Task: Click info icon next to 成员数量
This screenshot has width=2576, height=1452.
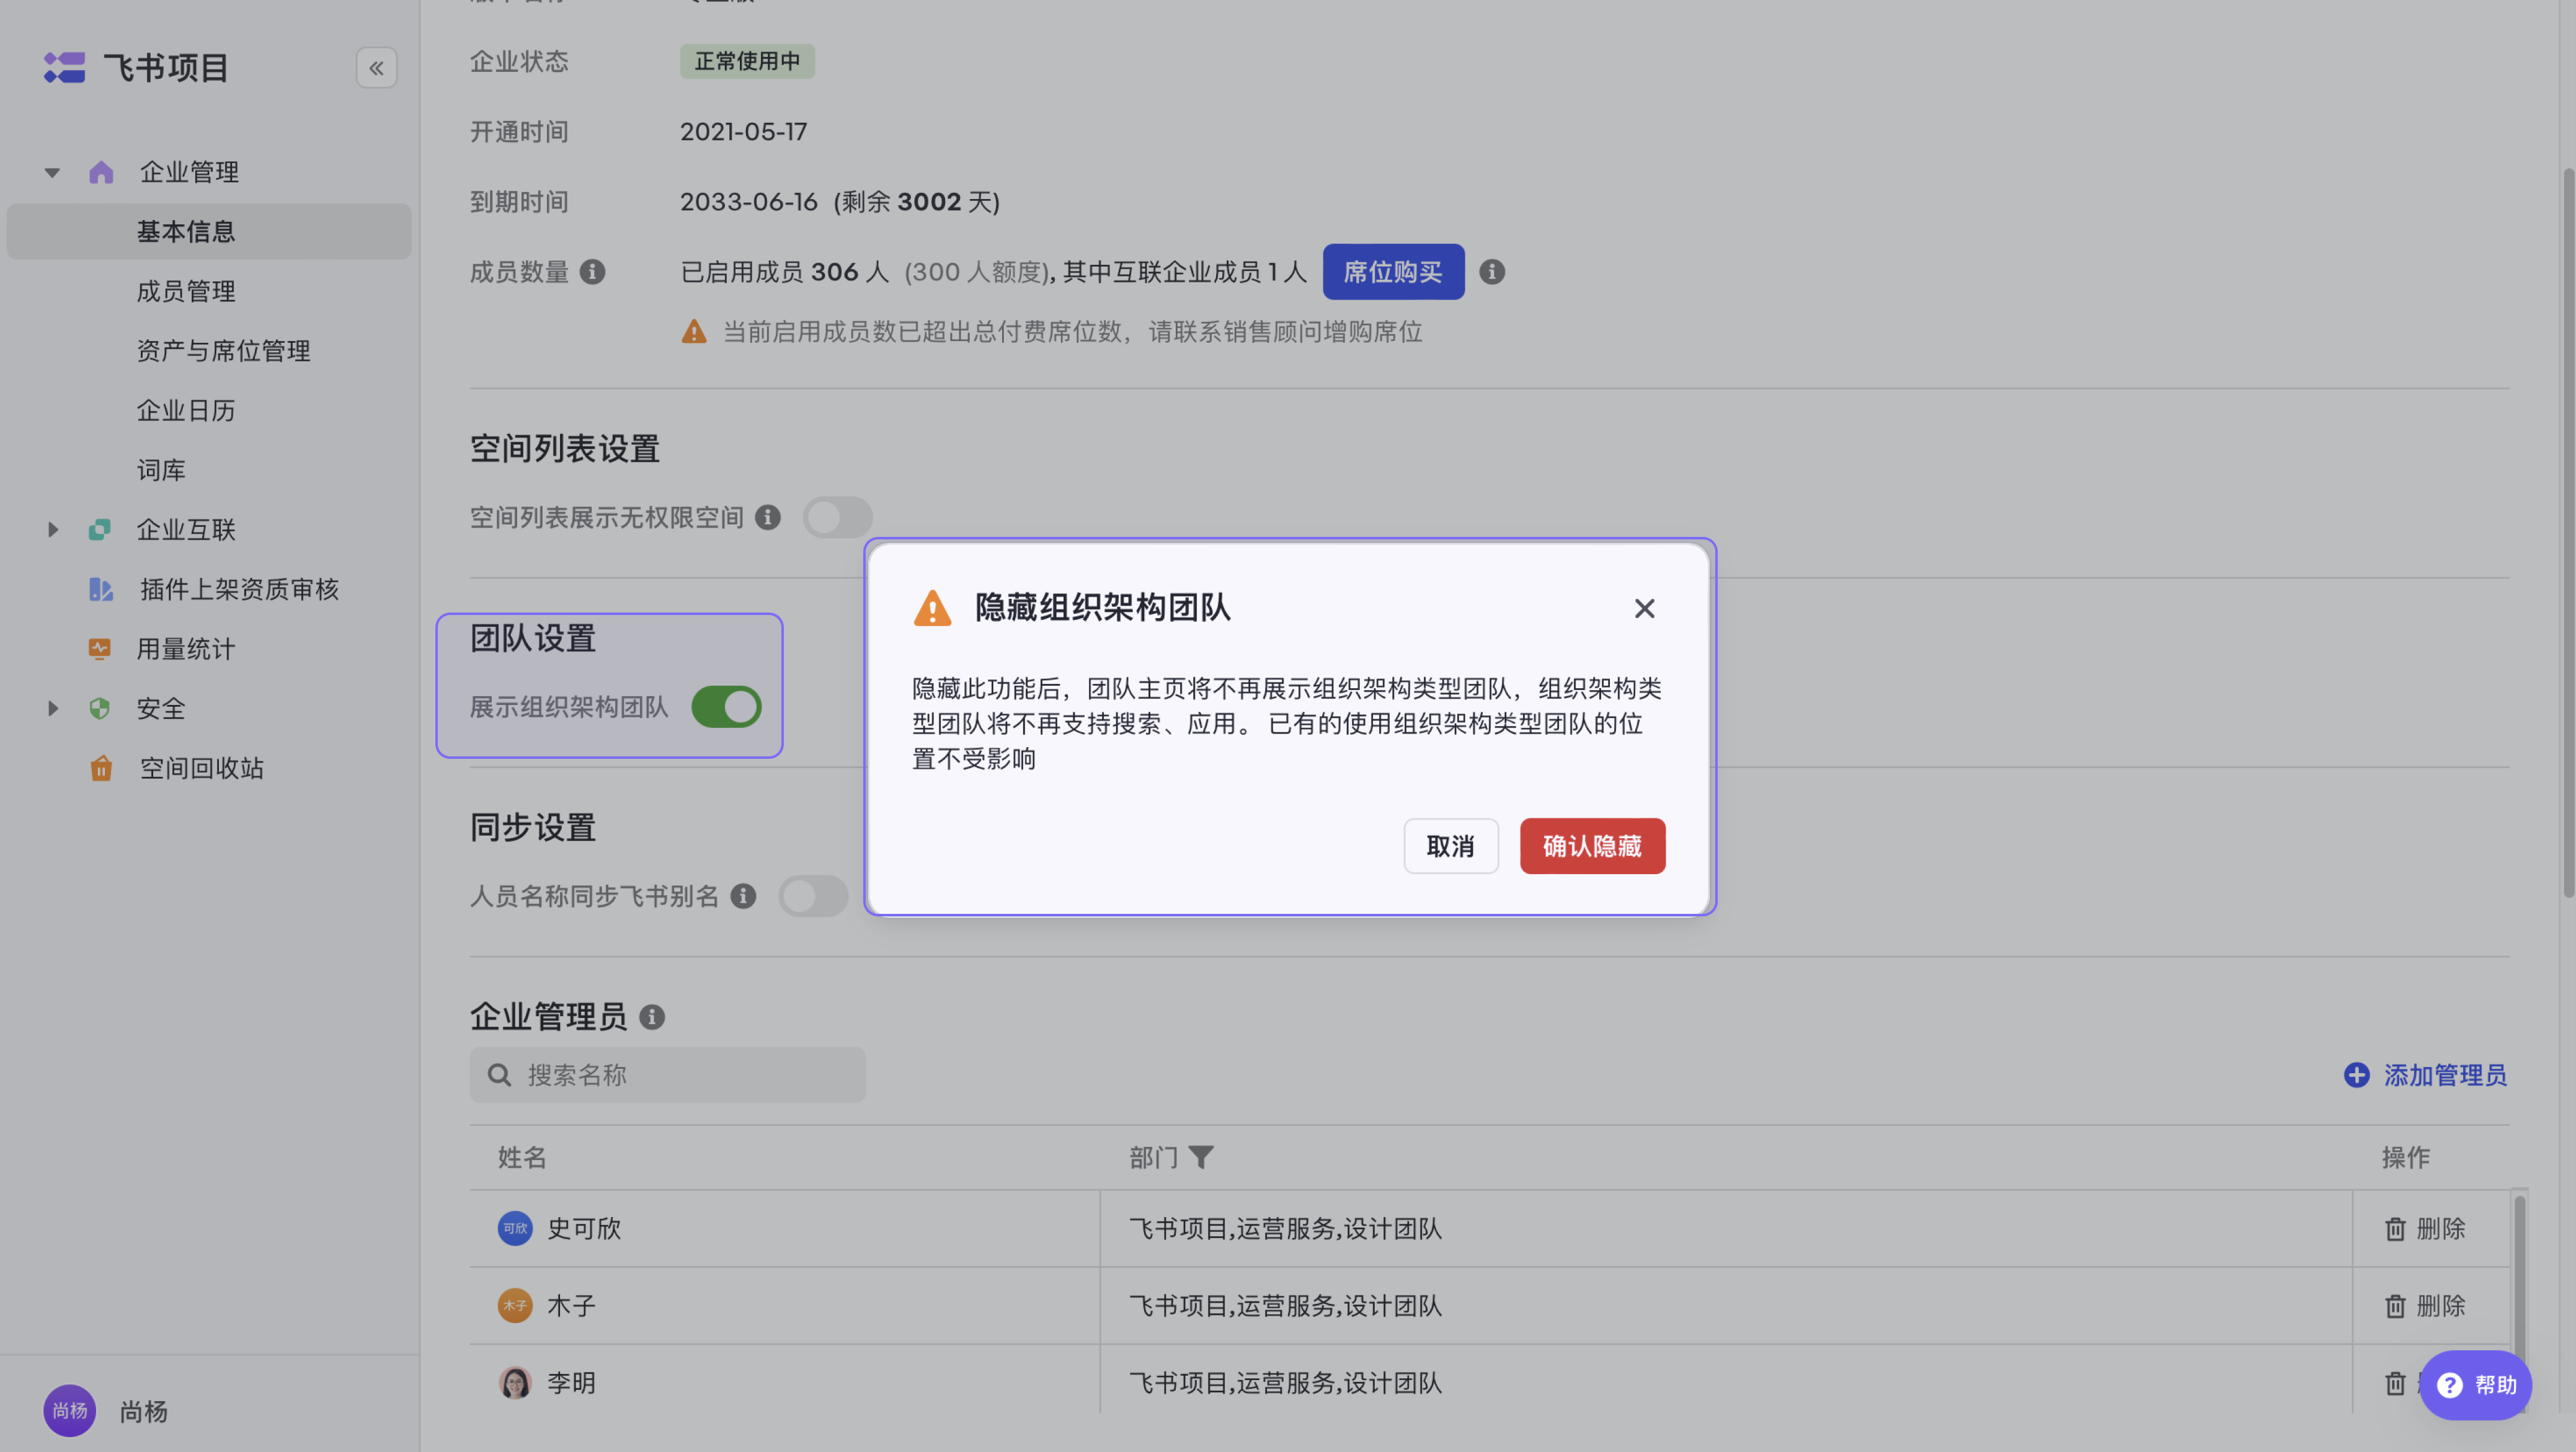Action: click(592, 272)
